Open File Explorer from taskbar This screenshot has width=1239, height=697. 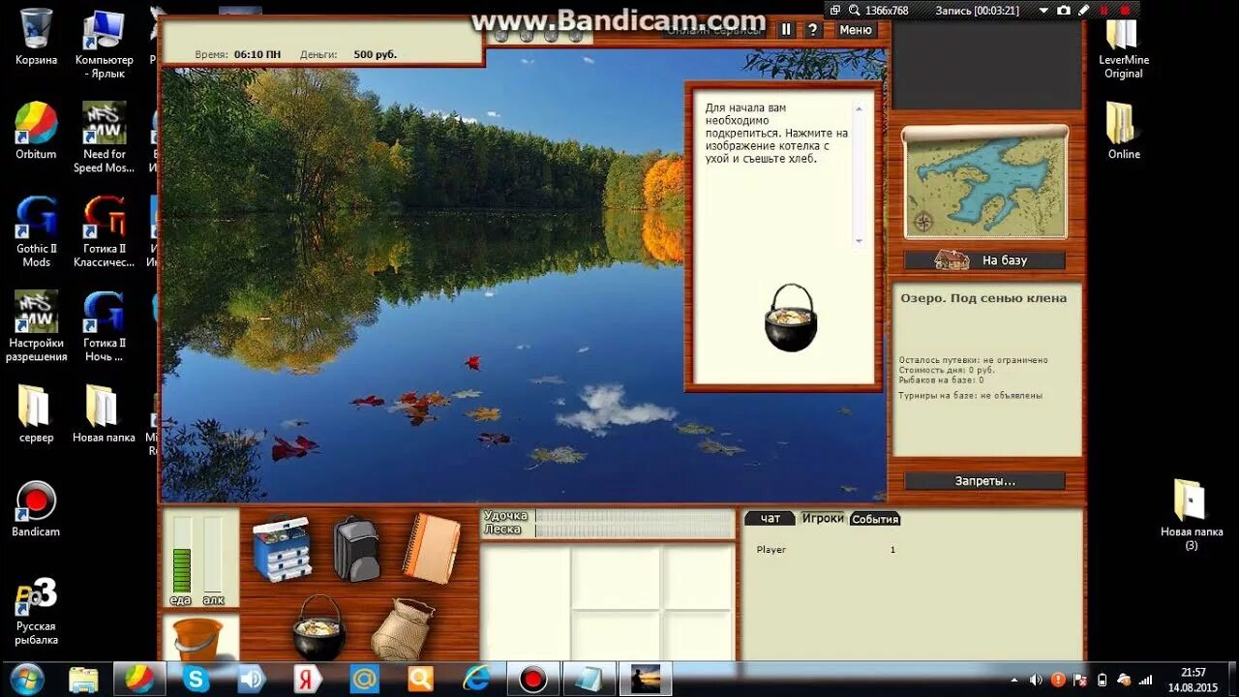pos(84,679)
